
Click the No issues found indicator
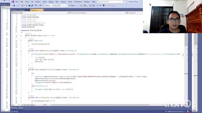(x=28, y=105)
